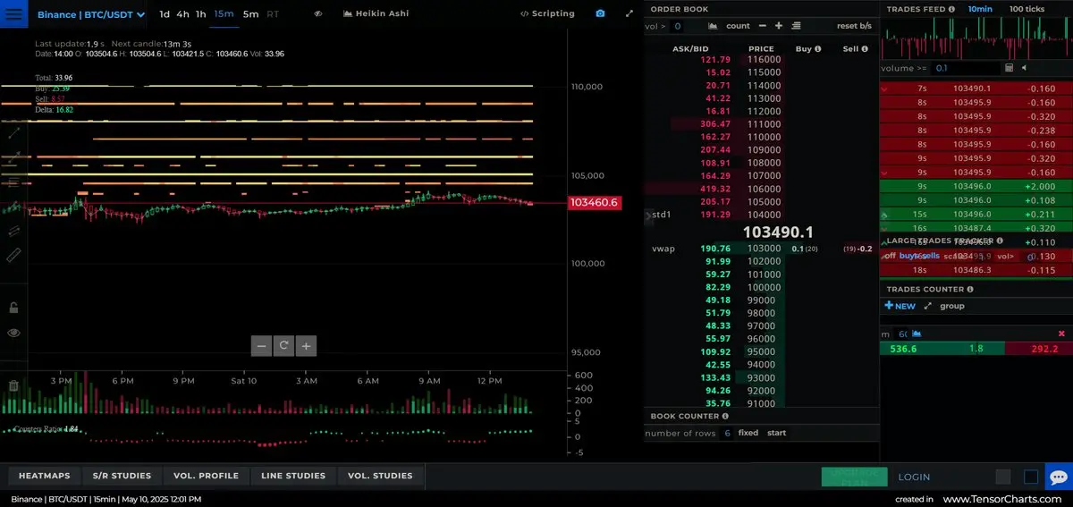
Task: Select the diagonal line drawing tool
Action: pyautogui.click(x=13, y=132)
